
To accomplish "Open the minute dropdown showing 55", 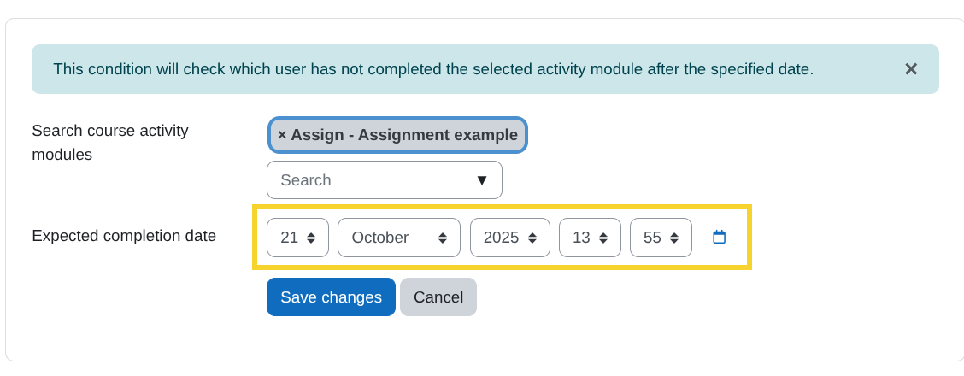I will coord(652,238).
